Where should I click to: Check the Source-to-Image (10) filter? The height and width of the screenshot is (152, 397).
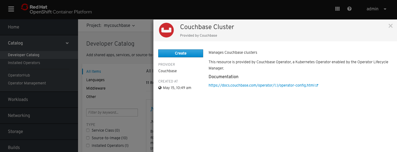tap(88, 138)
